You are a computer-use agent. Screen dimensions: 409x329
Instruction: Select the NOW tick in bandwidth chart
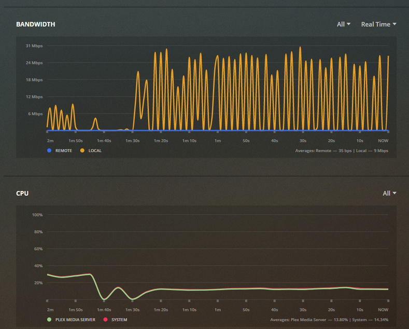click(x=383, y=141)
